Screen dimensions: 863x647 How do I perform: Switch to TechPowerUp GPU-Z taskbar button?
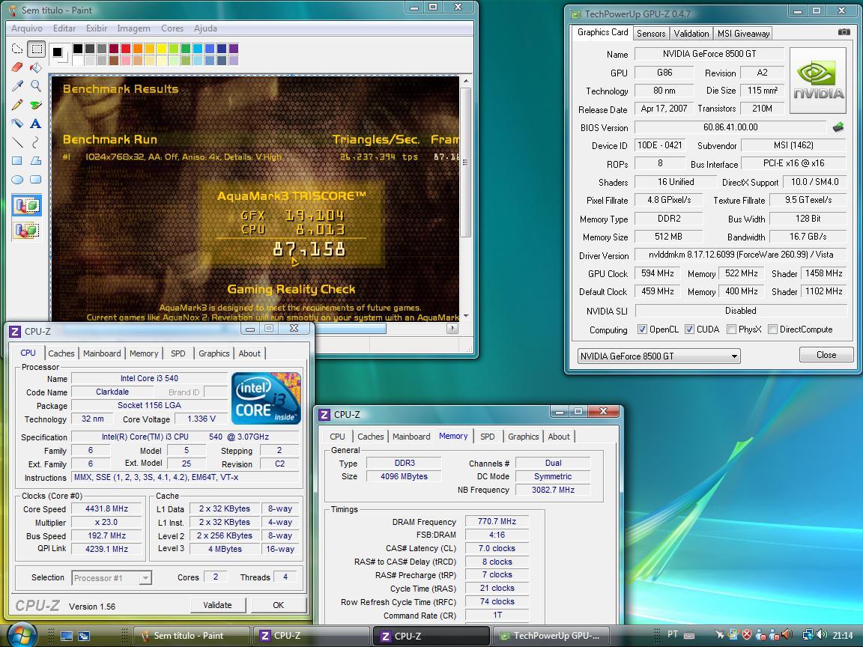(x=551, y=636)
